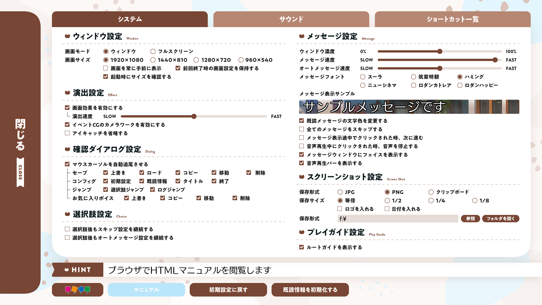This screenshot has height=305, width=542.
Task: Click the save path field f:¥
Action: (x=398, y=219)
